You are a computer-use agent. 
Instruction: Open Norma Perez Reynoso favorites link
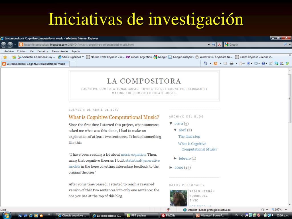click(x=105, y=57)
